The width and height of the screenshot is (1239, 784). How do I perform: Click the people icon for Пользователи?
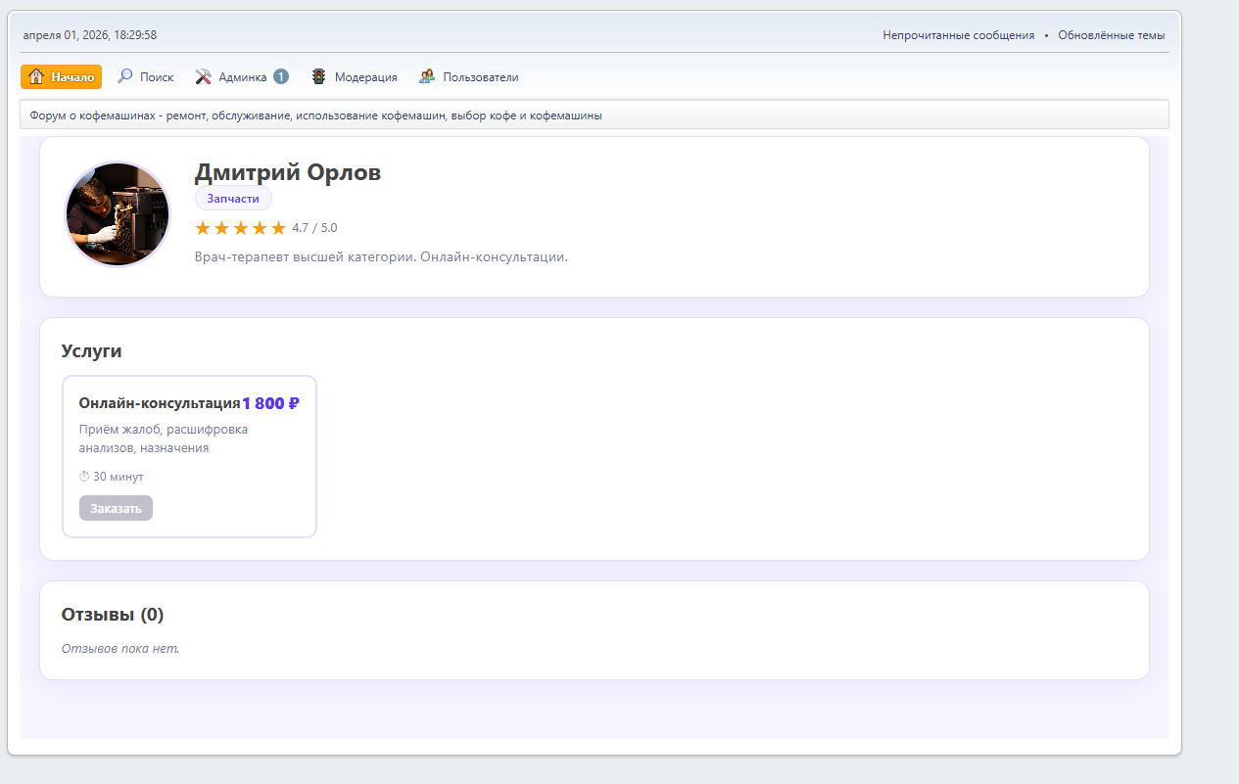click(x=427, y=76)
